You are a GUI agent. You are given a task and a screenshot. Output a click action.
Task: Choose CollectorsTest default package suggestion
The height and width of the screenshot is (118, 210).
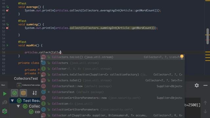click(x=113, y=92)
